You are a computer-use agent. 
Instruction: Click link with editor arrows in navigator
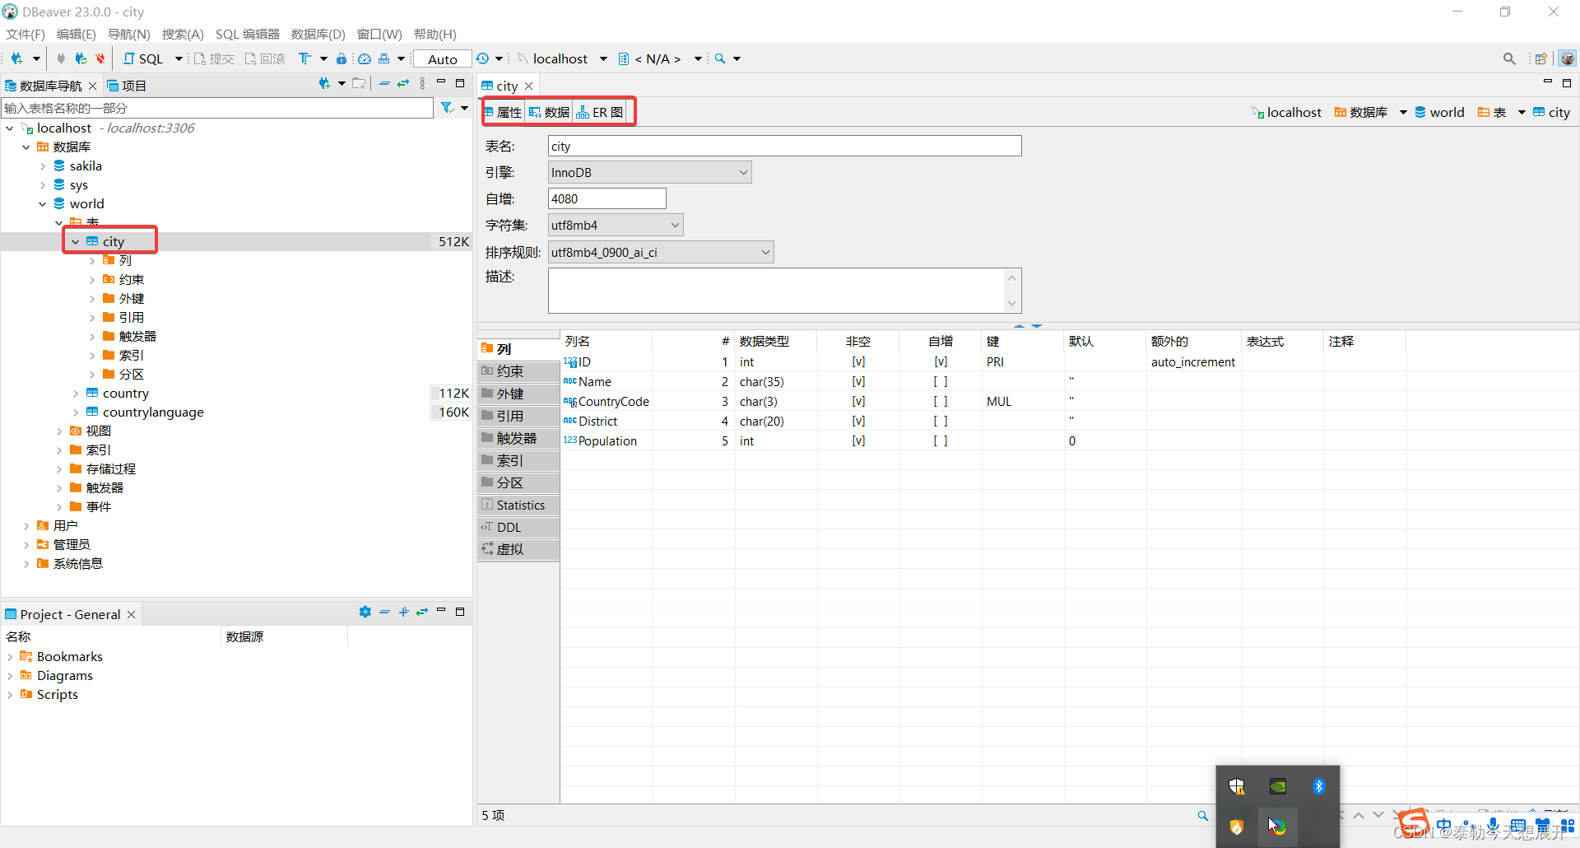(403, 83)
